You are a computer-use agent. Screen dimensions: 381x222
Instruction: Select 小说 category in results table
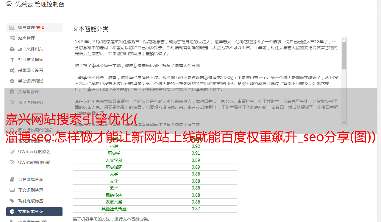click(x=114, y=146)
